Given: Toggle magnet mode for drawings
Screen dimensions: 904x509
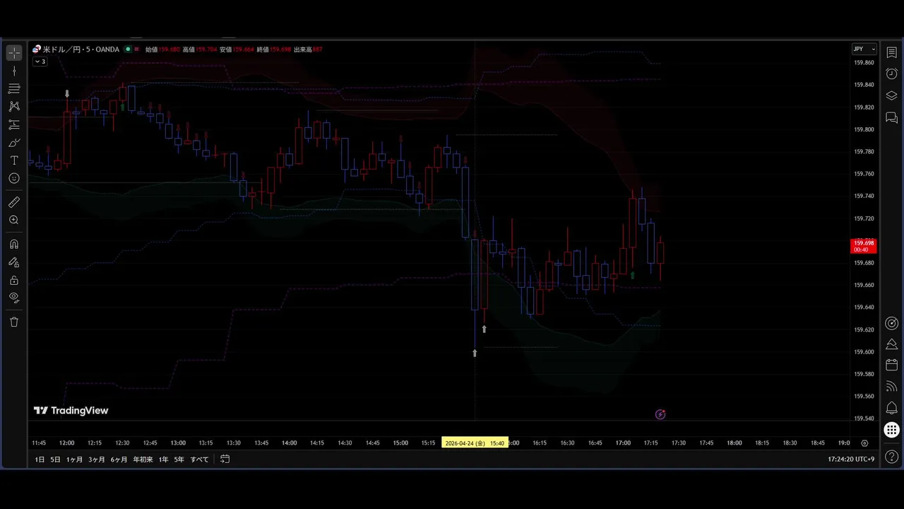Looking at the screenshot, I should point(14,244).
